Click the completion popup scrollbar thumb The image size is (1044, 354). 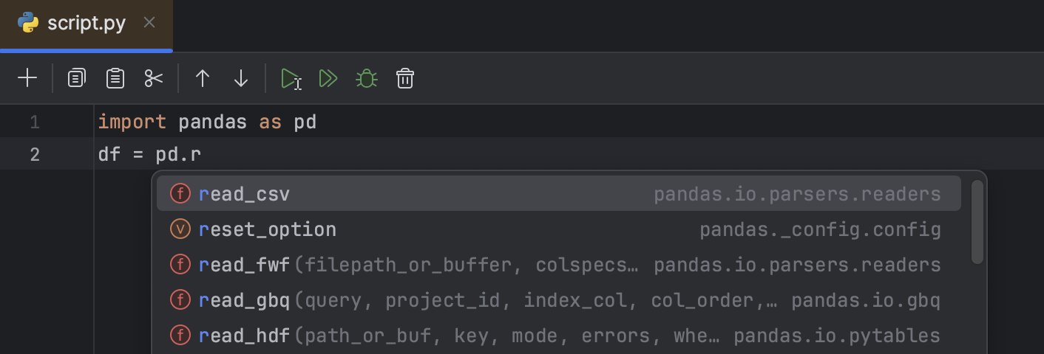click(x=977, y=221)
